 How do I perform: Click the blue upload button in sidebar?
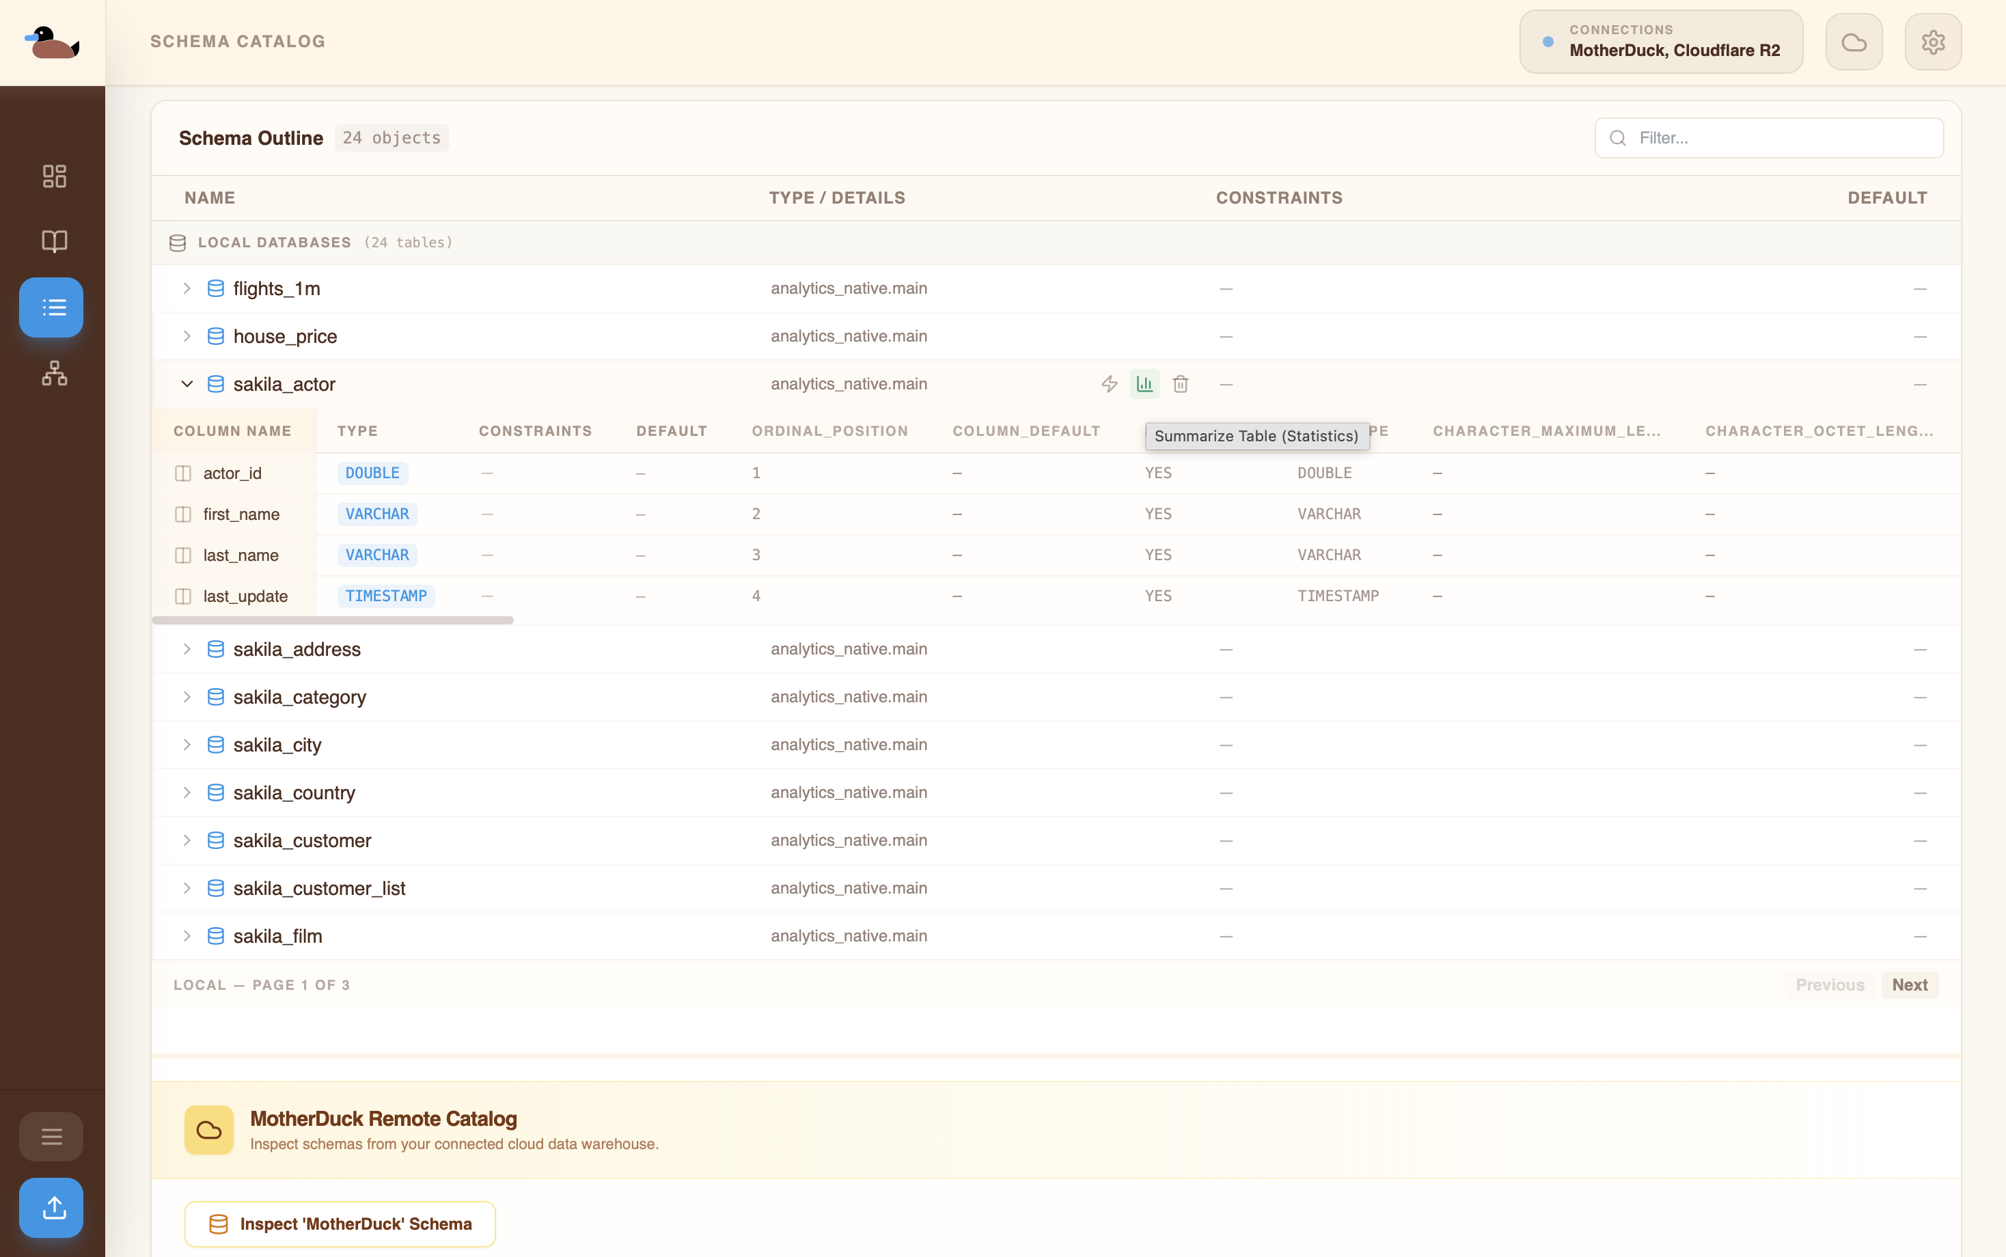tap(51, 1207)
